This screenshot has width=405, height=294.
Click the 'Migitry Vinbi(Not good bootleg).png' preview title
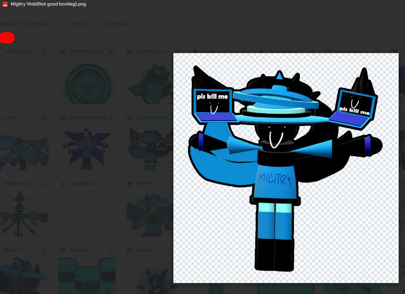pos(48,4)
